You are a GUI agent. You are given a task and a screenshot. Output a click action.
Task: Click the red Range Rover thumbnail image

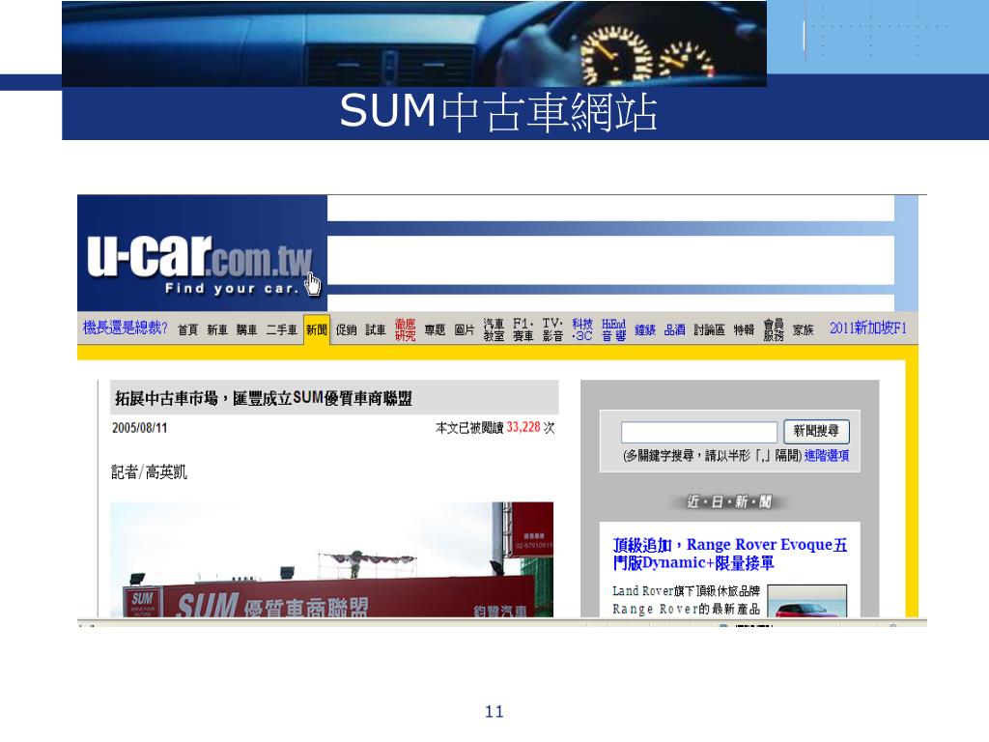(x=806, y=601)
